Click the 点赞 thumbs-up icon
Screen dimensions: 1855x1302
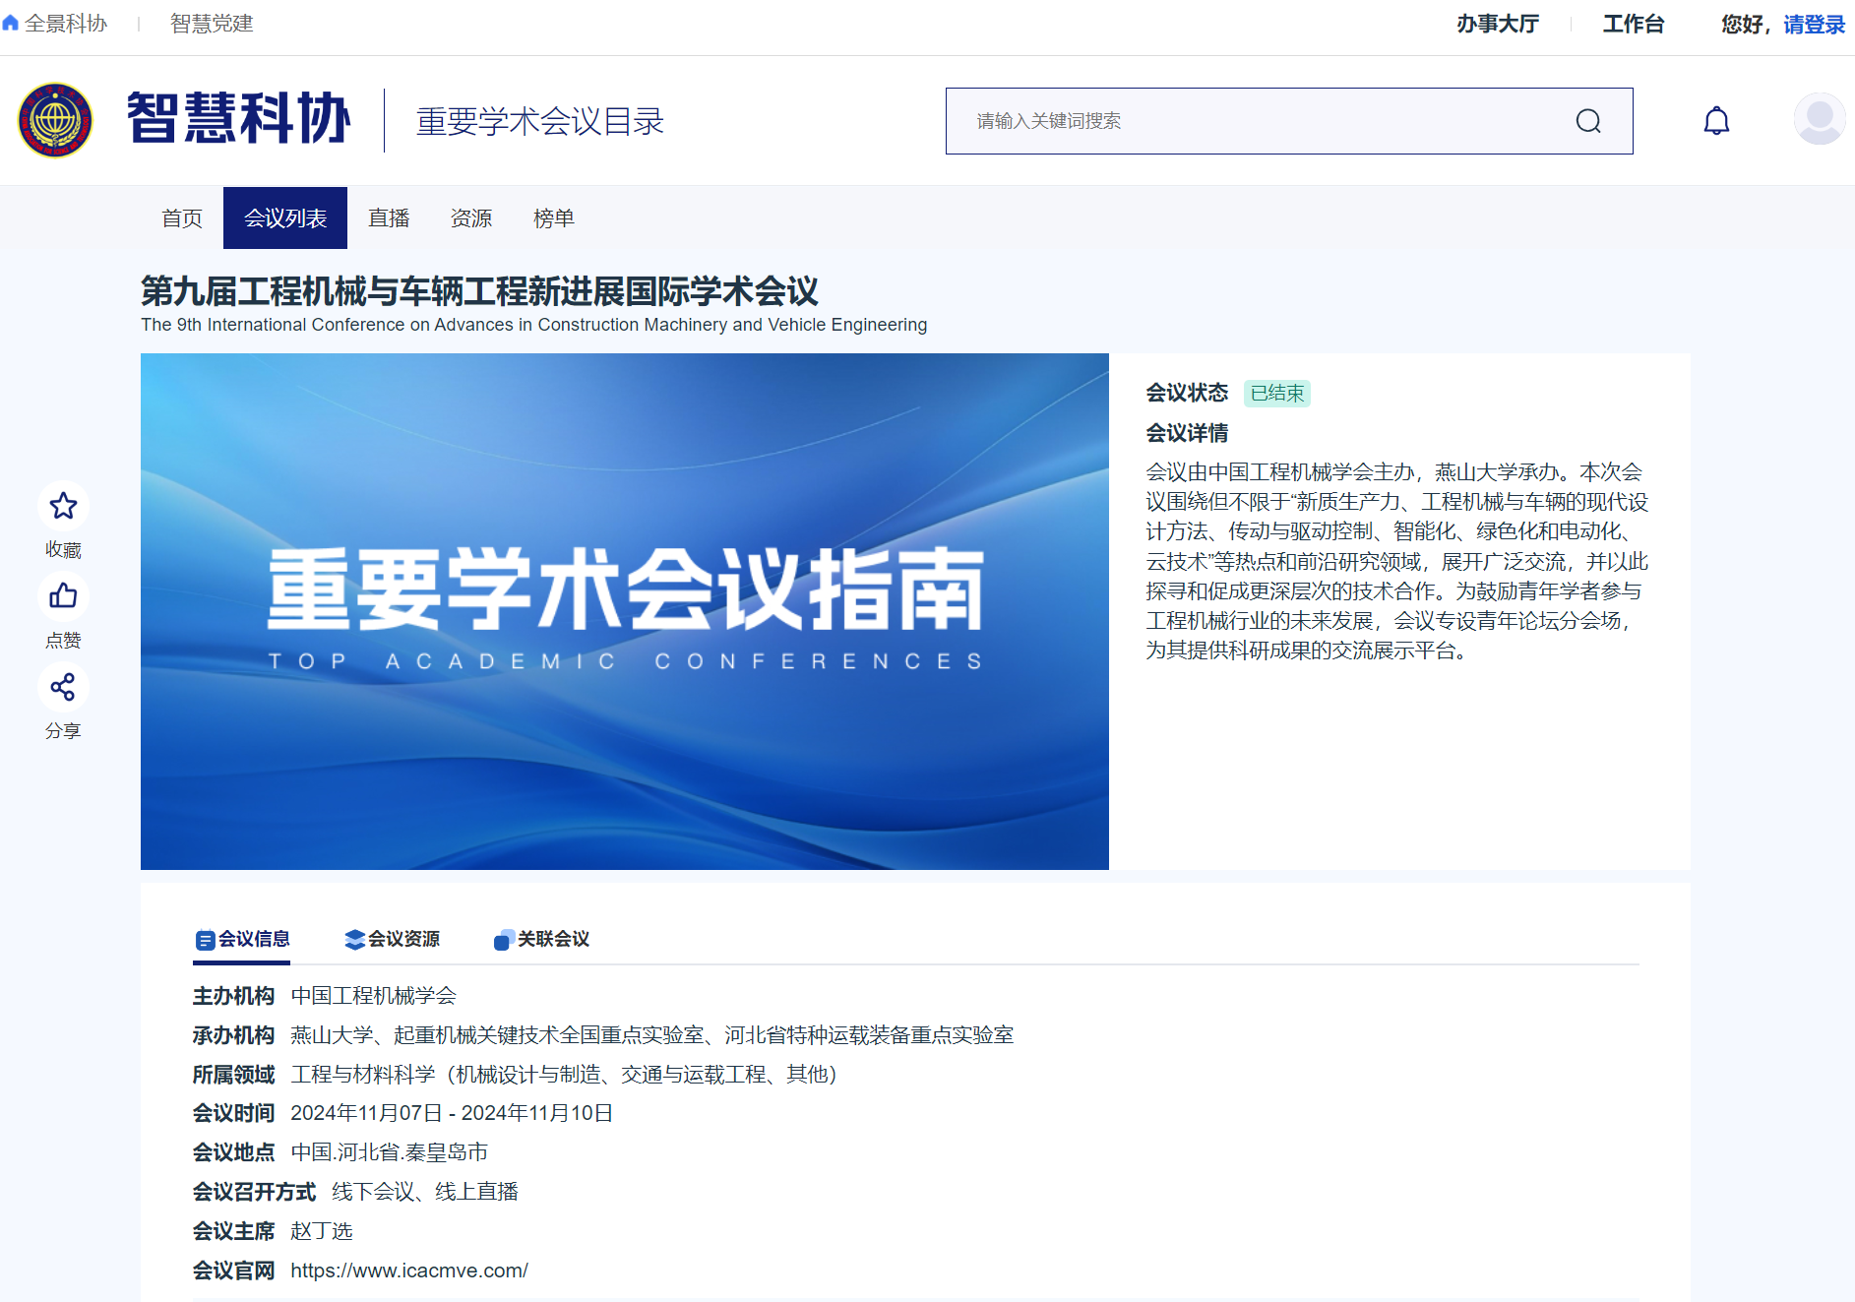[x=63, y=596]
